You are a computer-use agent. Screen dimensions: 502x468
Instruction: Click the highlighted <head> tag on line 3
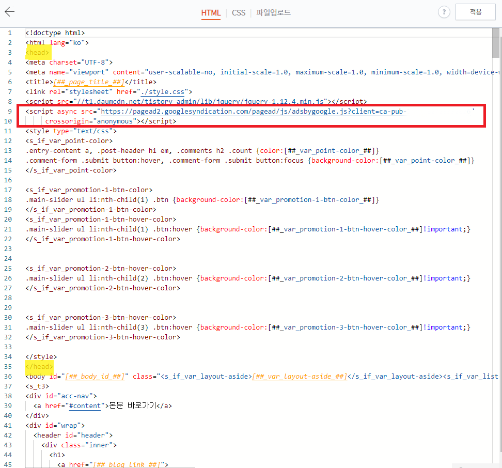[38, 53]
